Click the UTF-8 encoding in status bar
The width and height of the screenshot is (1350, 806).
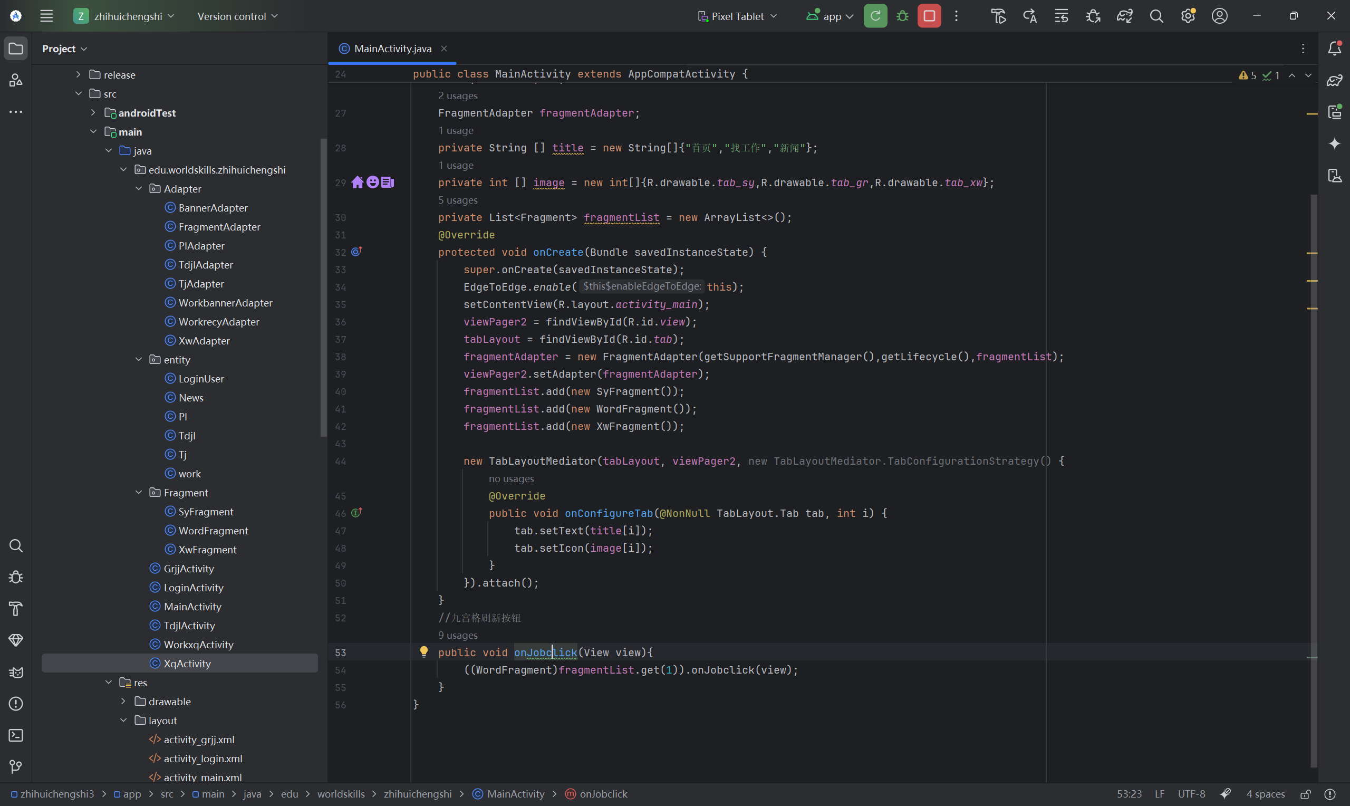pos(1191,794)
